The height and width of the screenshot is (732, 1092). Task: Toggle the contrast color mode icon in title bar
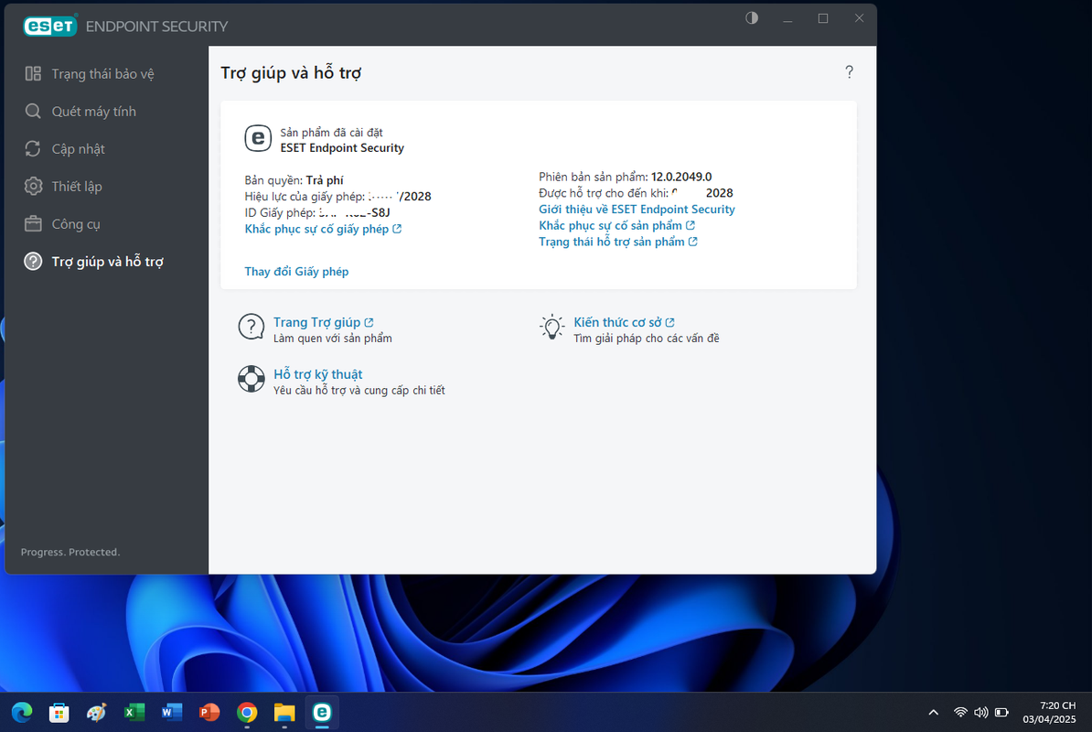point(752,18)
